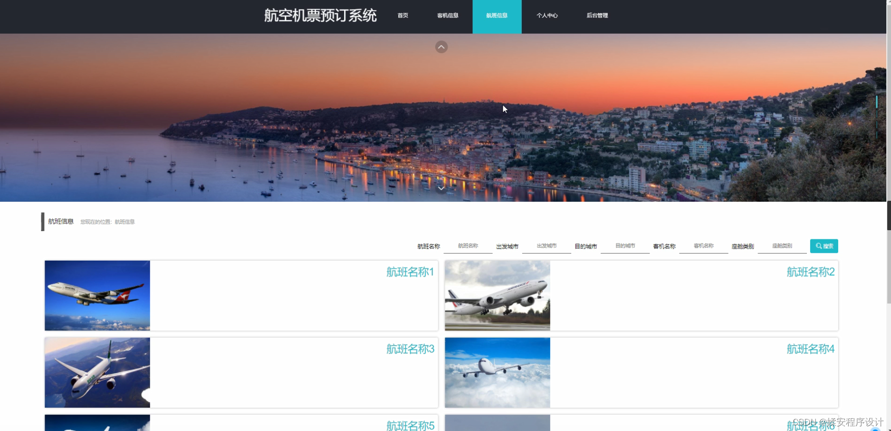Focus the 出发城市 search input field
The image size is (891, 431).
tap(546, 246)
